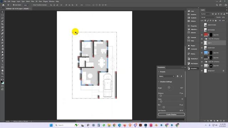
Task: Select the Gradient tool
Action: [x=2, y=49]
